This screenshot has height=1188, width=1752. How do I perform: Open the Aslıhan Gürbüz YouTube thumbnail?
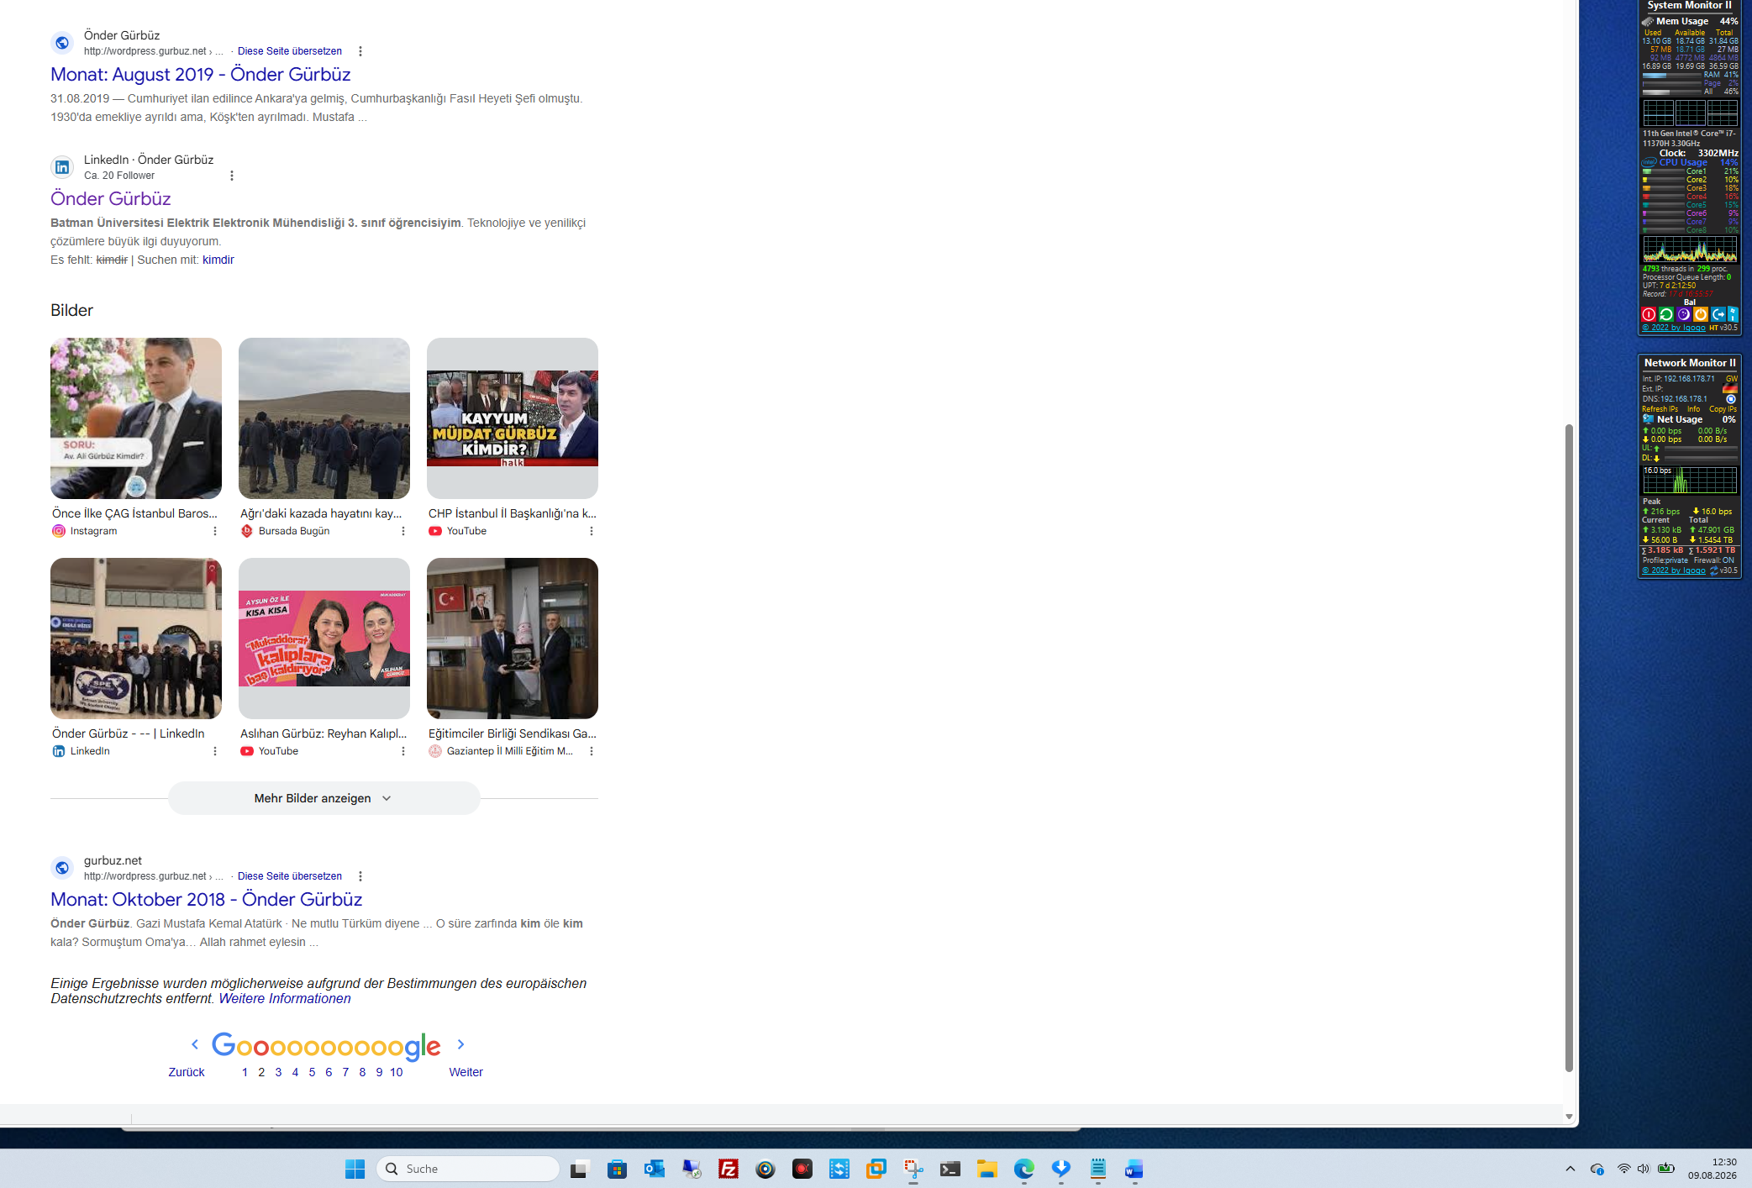tap(324, 639)
